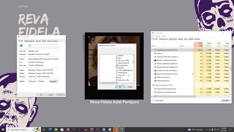
Task: Click Windows Audio Device Graph process icon
Action: pos(155,57)
